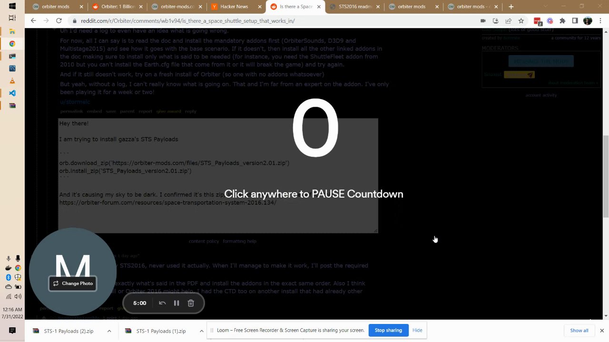This screenshot has height=342, width=609.
Task: Expand options for STS-1 Payloads (1).zip
Action: pos(201,331)
